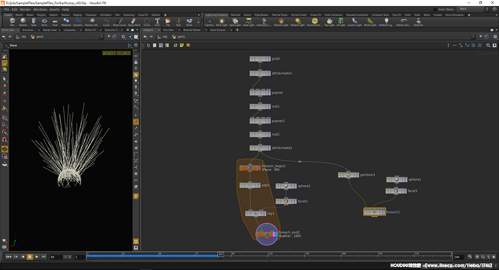Screen dimensions: 499x270
Task: Click the end frame 240 field
Action: click(458, 257)
